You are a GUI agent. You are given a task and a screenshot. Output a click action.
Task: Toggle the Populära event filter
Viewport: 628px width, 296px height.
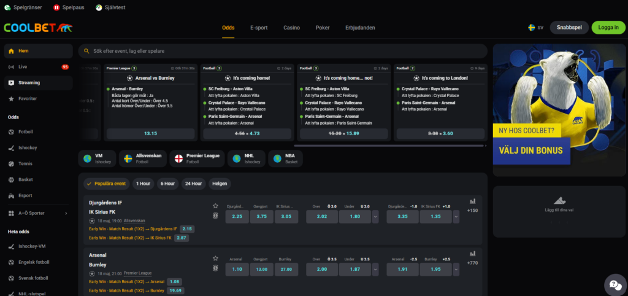point(107,184)
